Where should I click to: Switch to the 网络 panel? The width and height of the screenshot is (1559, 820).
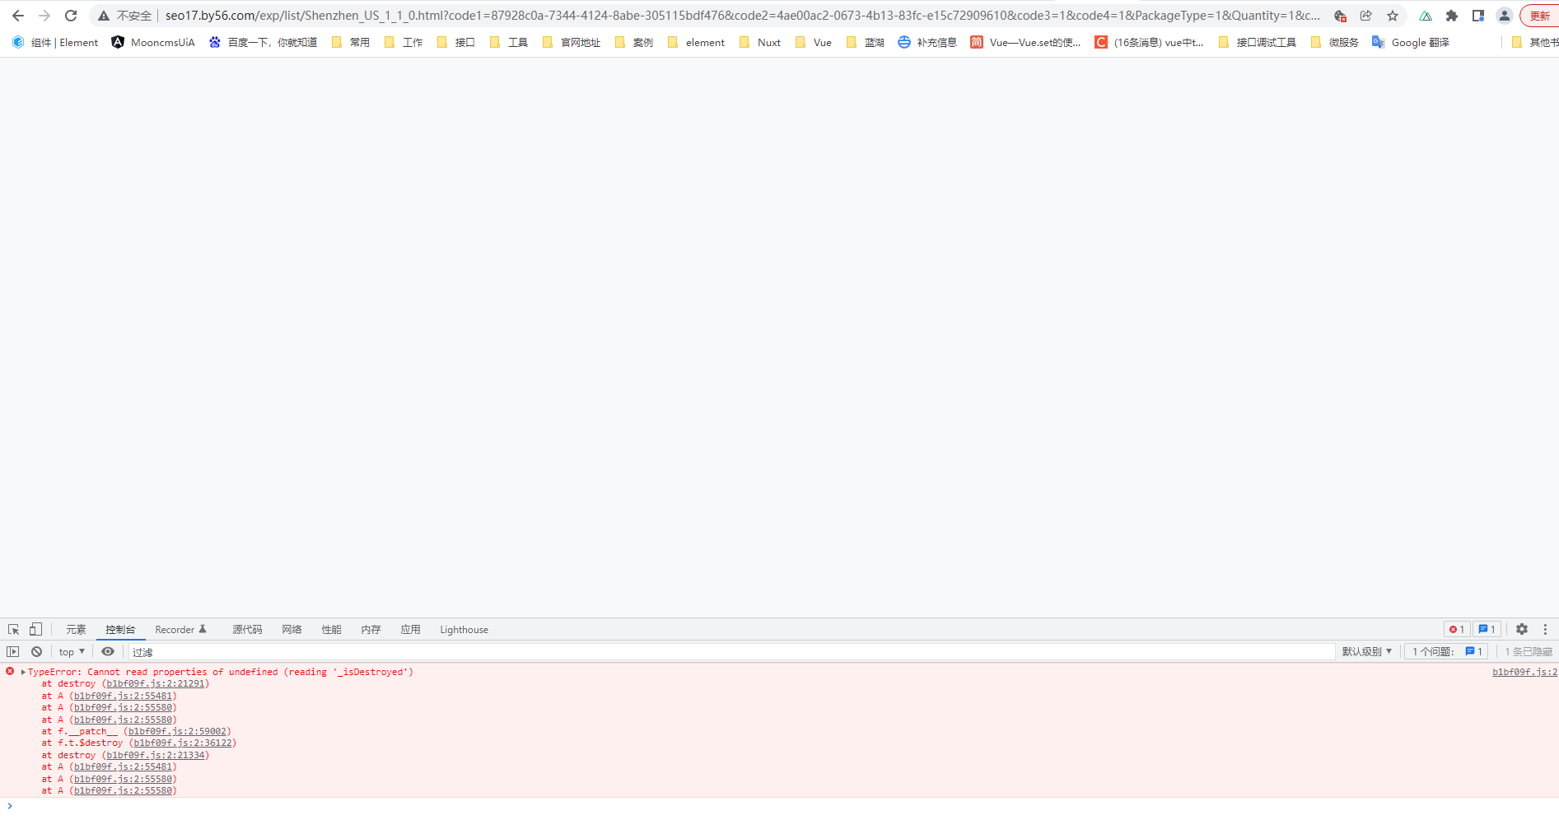tap(291, 629)
